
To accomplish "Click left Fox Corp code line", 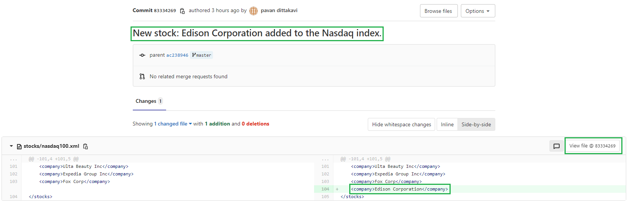I will pos(75,181).
